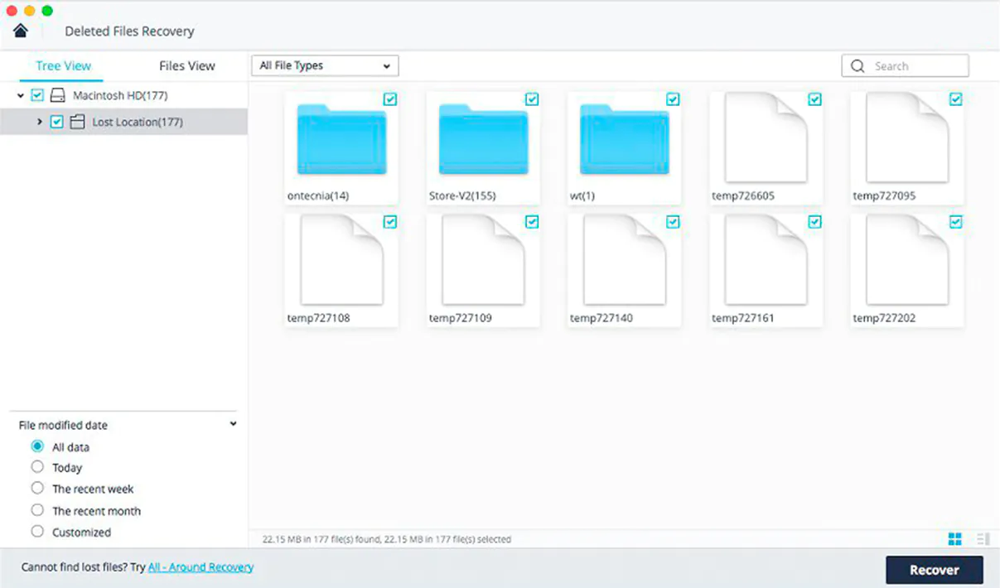This screenshot has height=588, width=1000.
Task: Switch to list view using the bottom-right icon
Action: [x=983, y=538]
